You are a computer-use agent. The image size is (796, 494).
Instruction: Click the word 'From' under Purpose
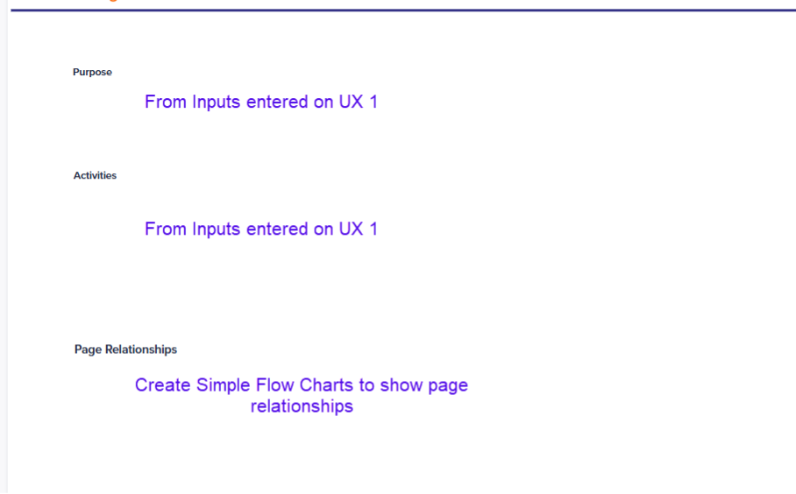pos(166,102)
